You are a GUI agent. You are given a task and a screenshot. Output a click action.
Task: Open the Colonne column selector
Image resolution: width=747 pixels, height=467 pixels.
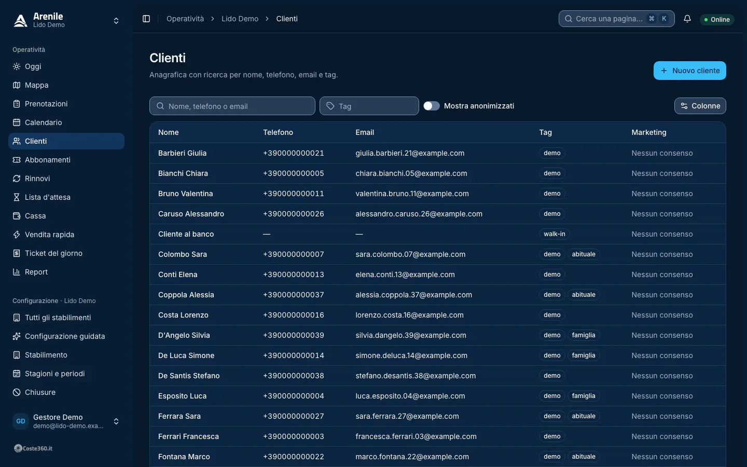700,106
